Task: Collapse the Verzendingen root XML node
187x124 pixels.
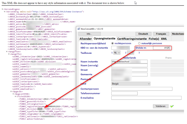Action: pyautogui.click(x=2, y=9)
